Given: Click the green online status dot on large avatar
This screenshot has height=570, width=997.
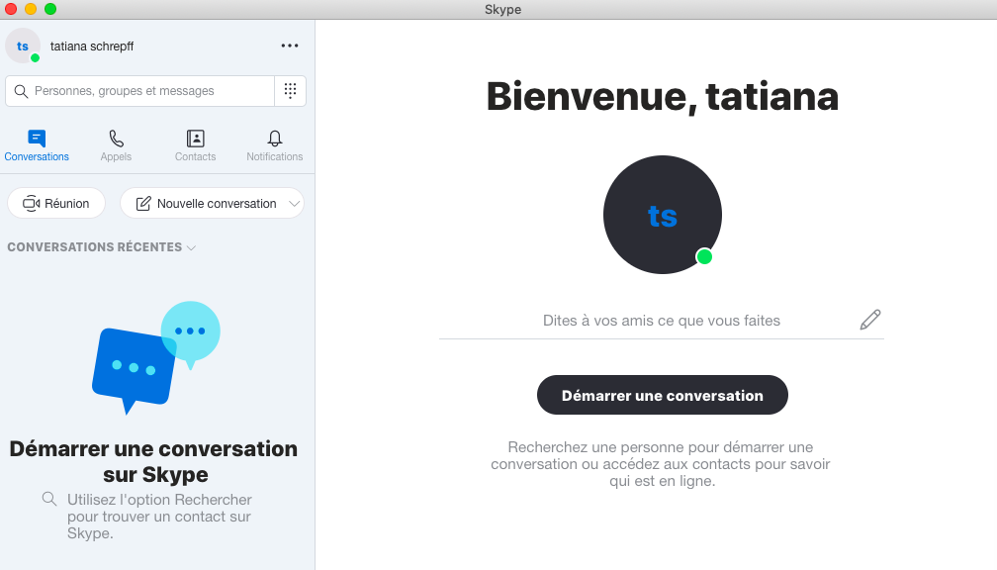Looking at the screenshot, I should coord(704,256).
